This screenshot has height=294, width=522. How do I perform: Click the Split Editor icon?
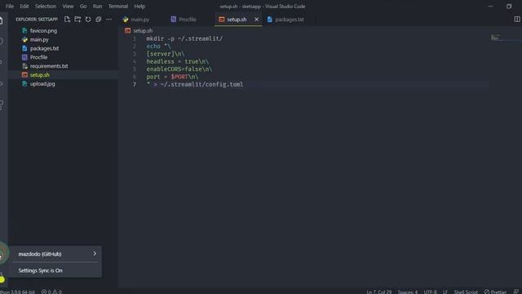pos(516,20)
